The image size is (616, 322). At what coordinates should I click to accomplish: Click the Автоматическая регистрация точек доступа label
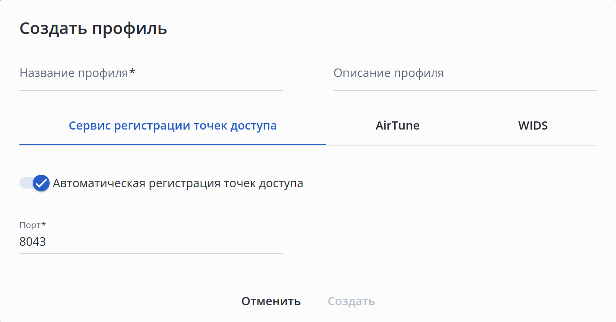(178, 183)
